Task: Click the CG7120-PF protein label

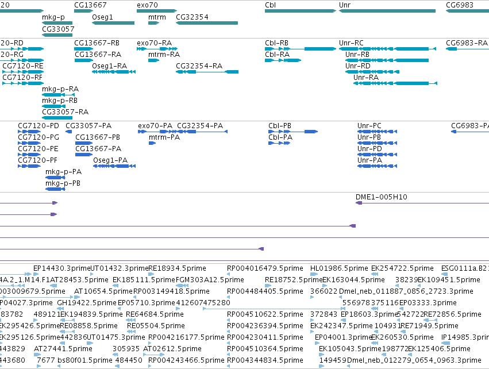Action: [x=38, y=160]
